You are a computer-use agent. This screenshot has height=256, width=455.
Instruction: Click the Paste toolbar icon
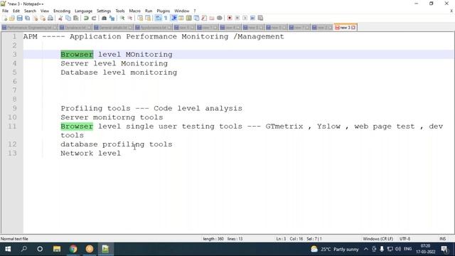coord(76,18)
